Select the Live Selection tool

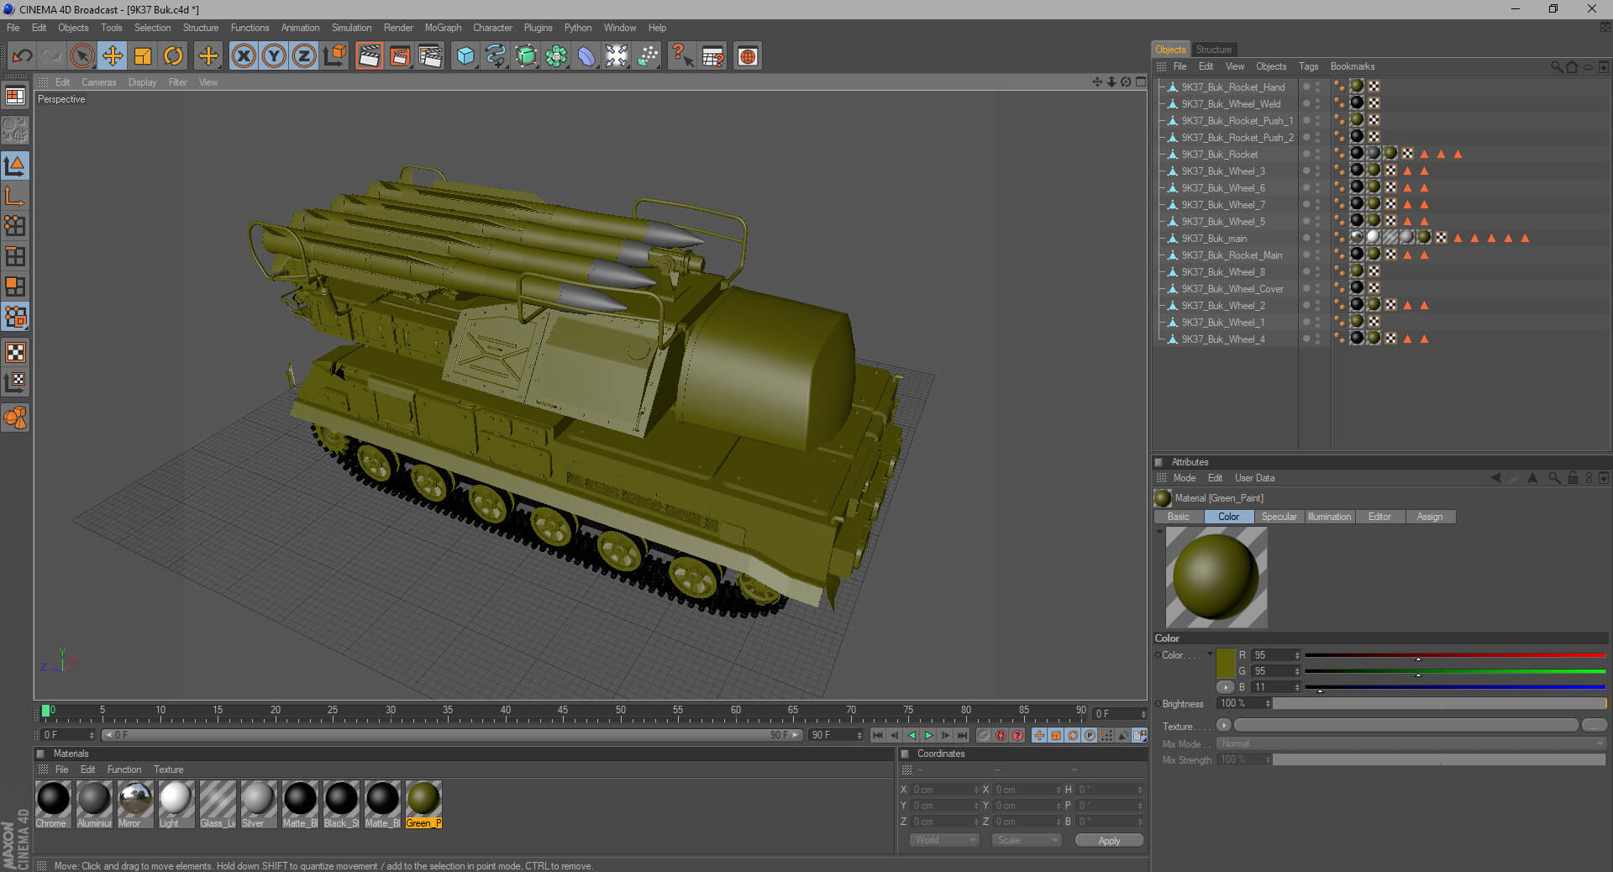[81, 56]
